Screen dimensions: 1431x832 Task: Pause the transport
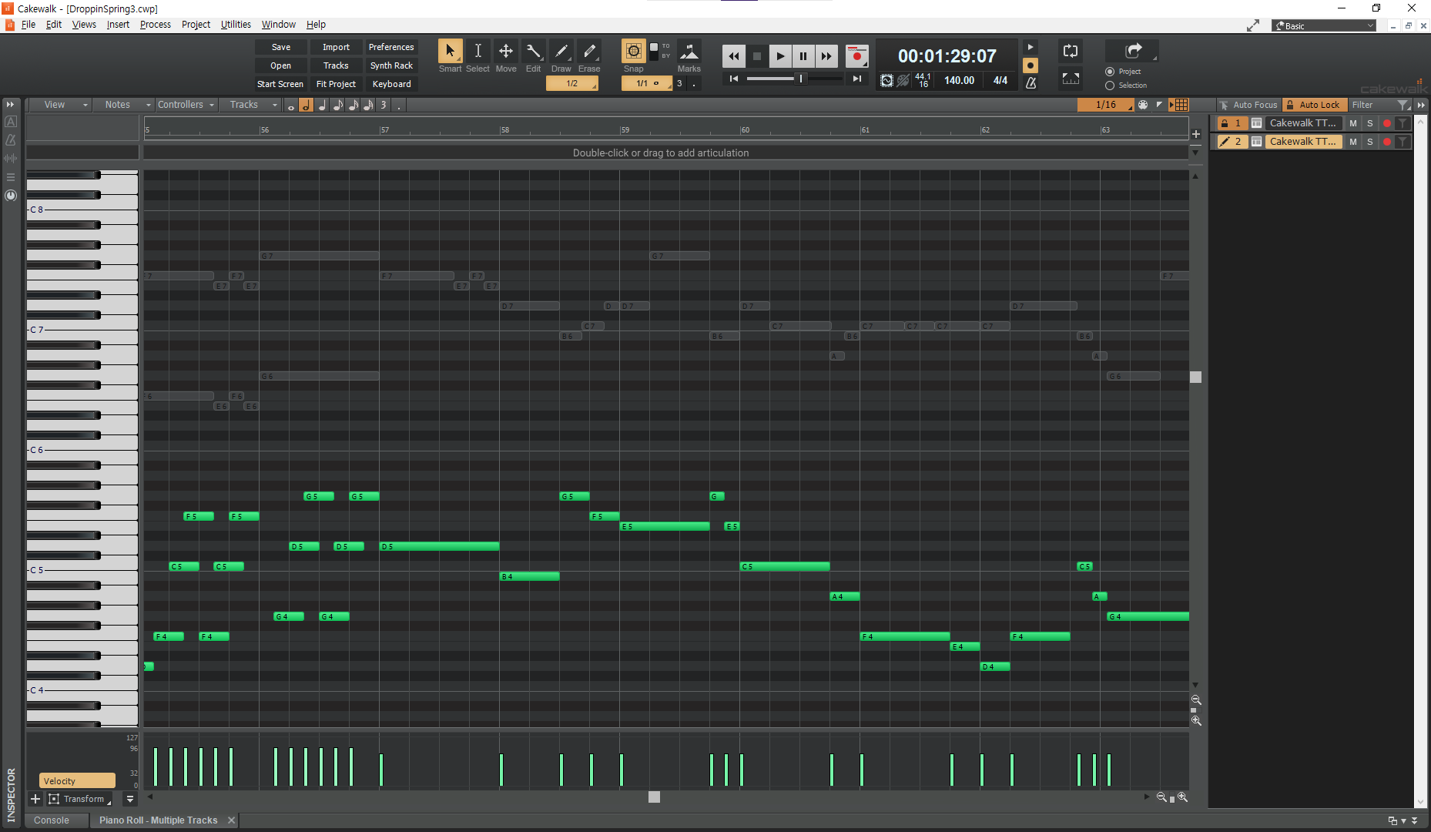pos(803,55)
